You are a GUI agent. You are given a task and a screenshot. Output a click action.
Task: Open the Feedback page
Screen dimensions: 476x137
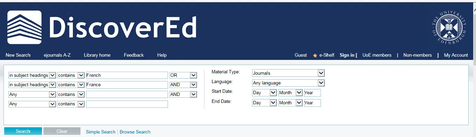coord(134,55)
